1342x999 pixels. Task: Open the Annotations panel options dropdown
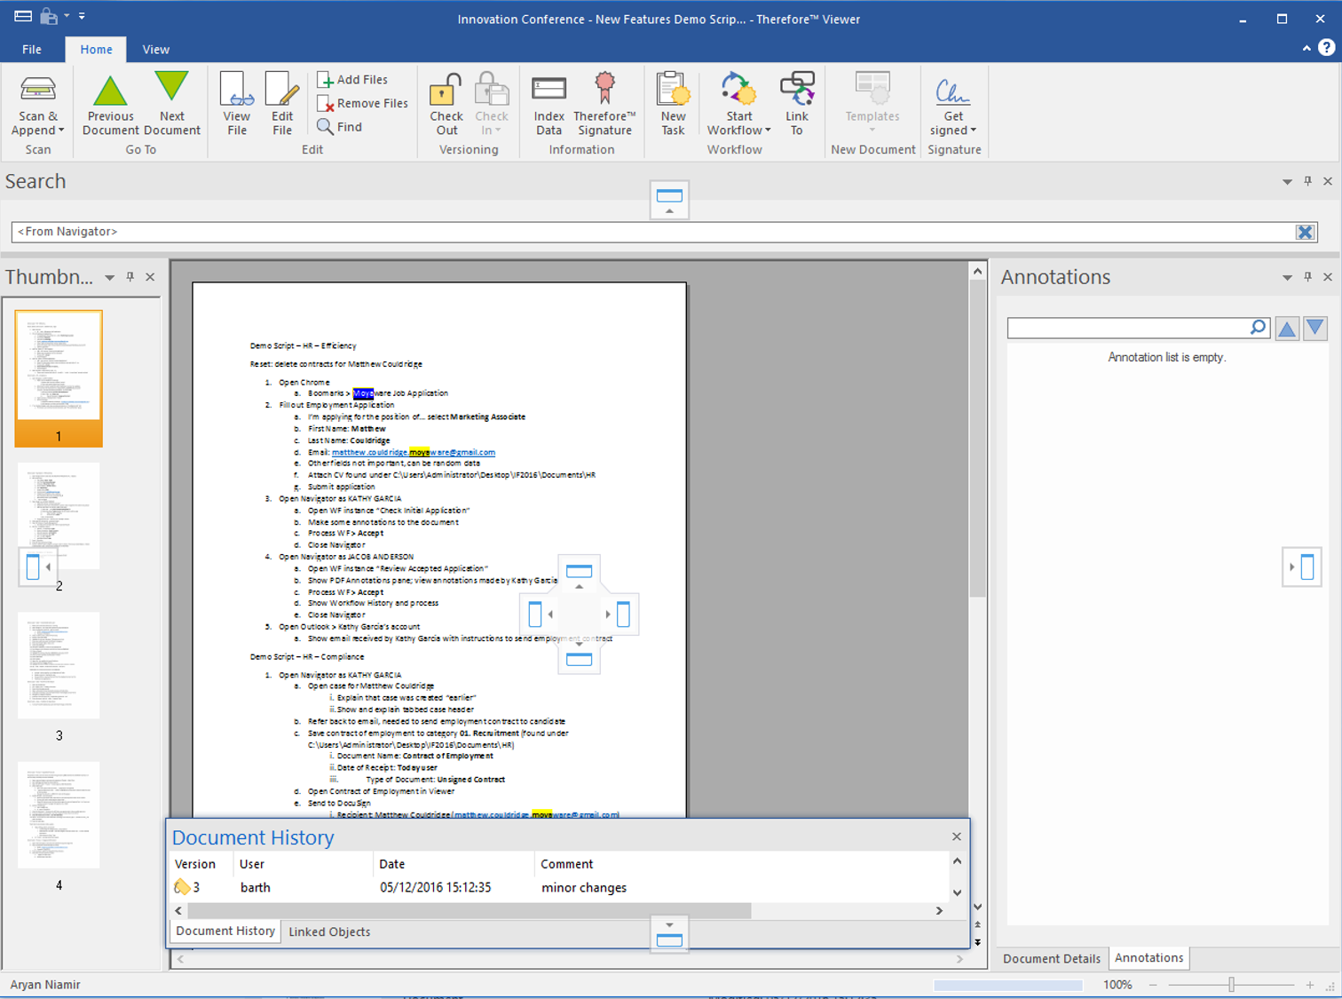(1287, 278)
